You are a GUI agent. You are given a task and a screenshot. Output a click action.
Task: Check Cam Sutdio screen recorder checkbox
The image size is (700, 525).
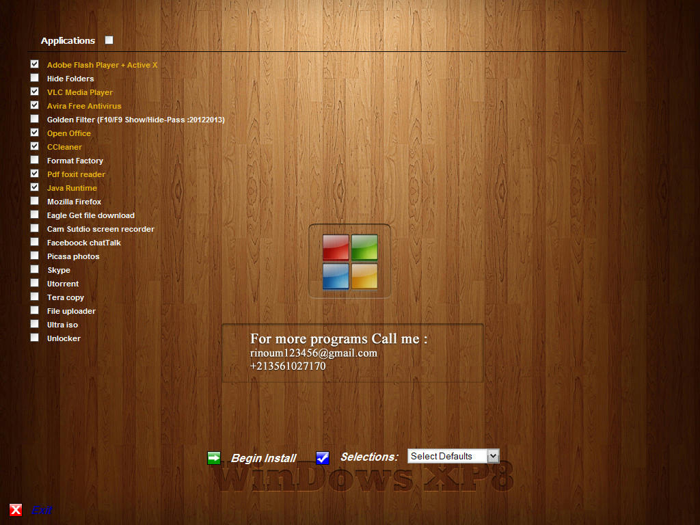point(34,228)
